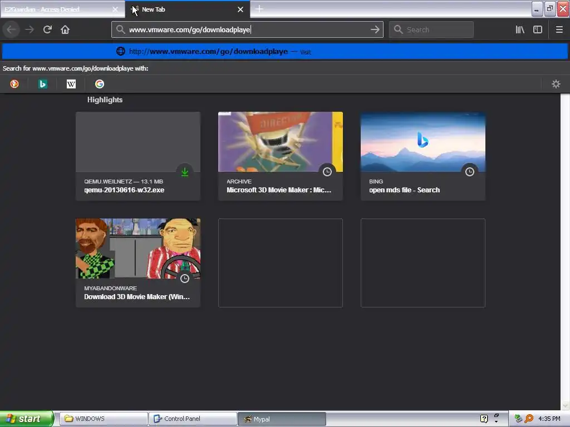Click the magnifier icon in the address bar
Screen dimensions: 570x427
coord(120,29)
